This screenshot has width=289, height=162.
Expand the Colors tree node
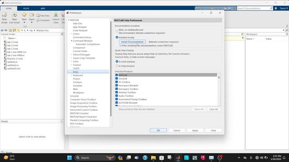pyautogui.click(x=71, y=34)
